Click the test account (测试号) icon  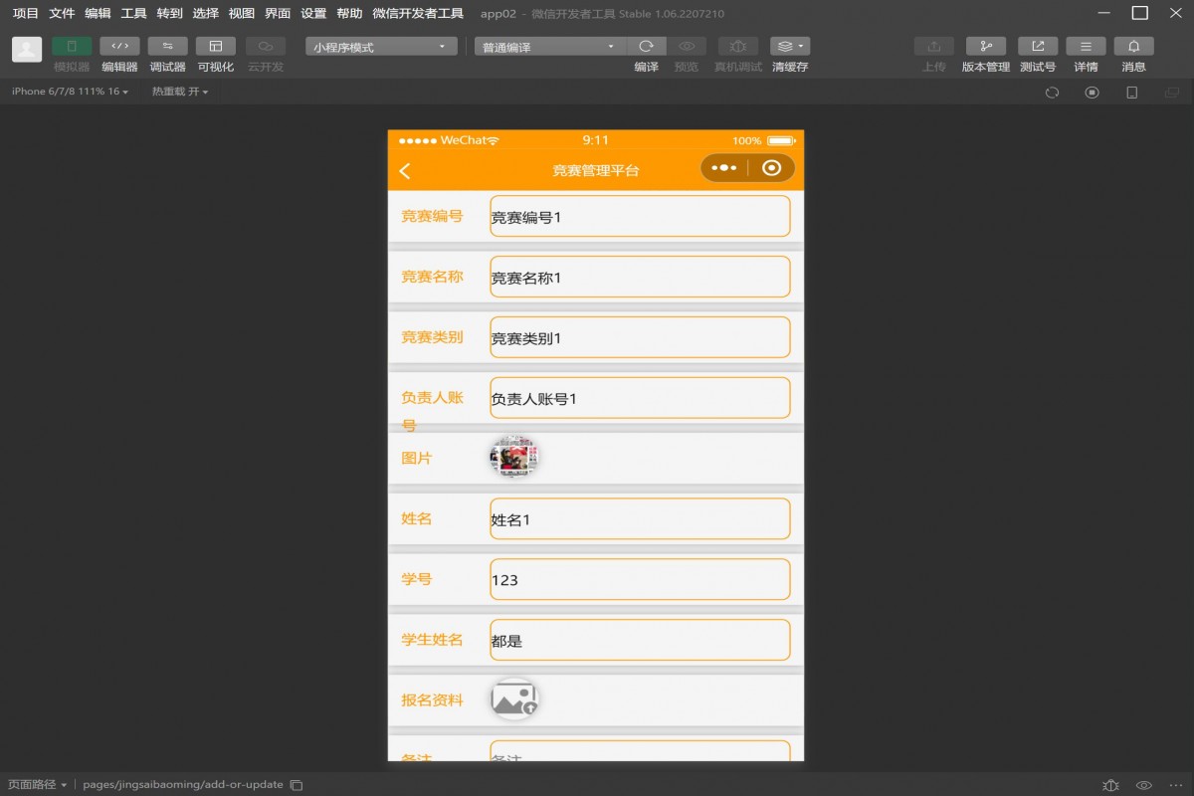point(1037,47)
